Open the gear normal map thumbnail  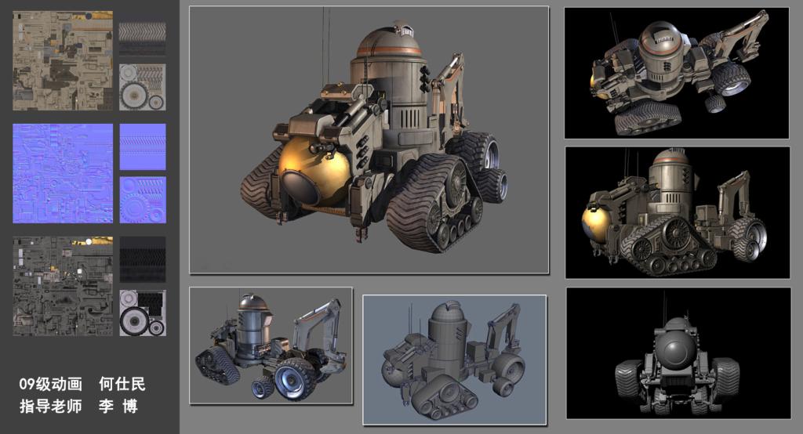pos(142,199)
